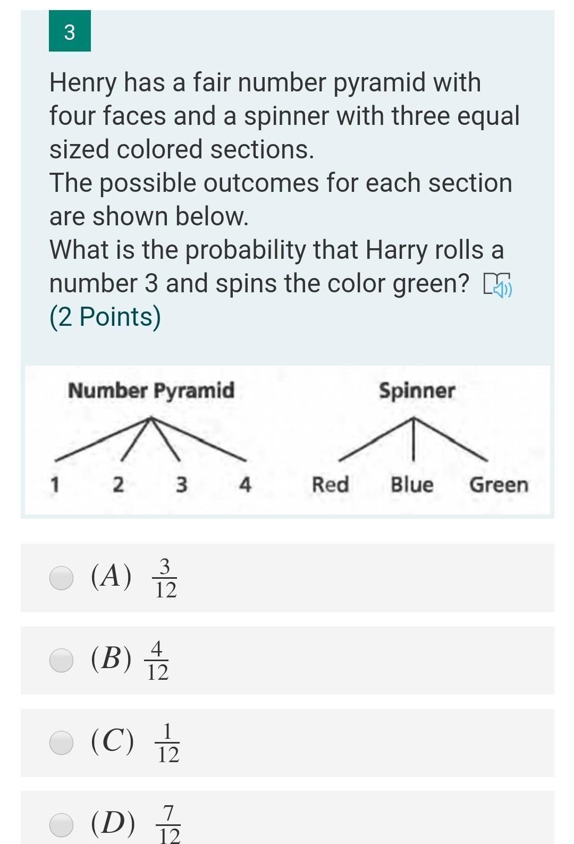
Task: Pick option D radio button
Action: point(62,824)
